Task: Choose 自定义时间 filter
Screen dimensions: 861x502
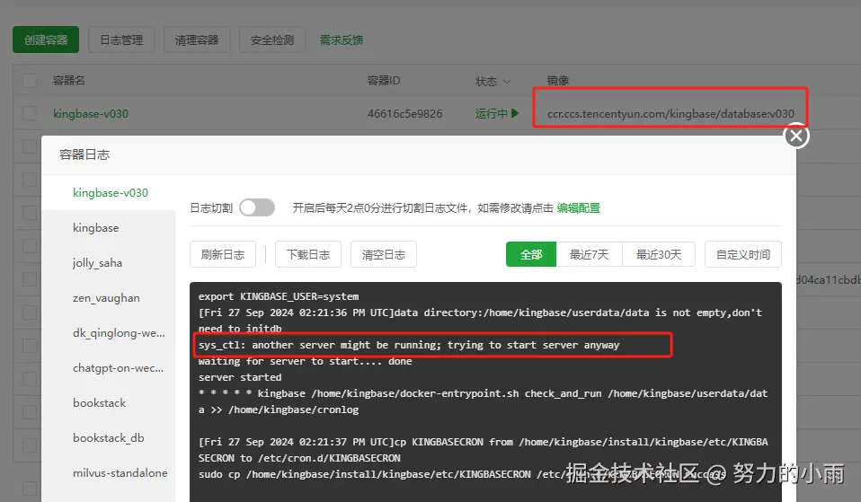Action: 743,254
